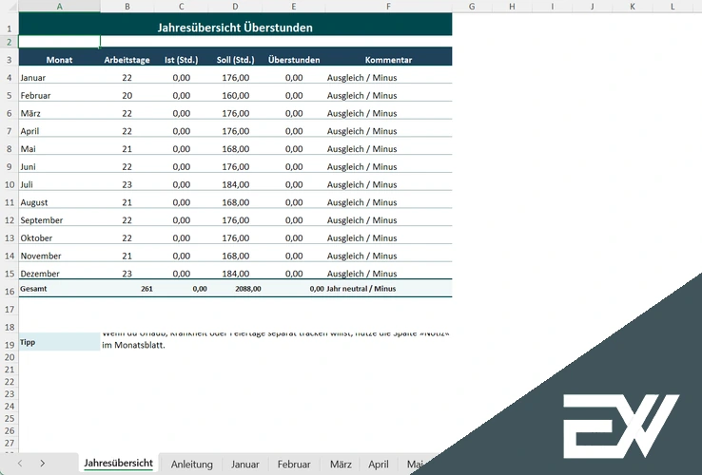Open the April sheet tab

pos(379,465)
